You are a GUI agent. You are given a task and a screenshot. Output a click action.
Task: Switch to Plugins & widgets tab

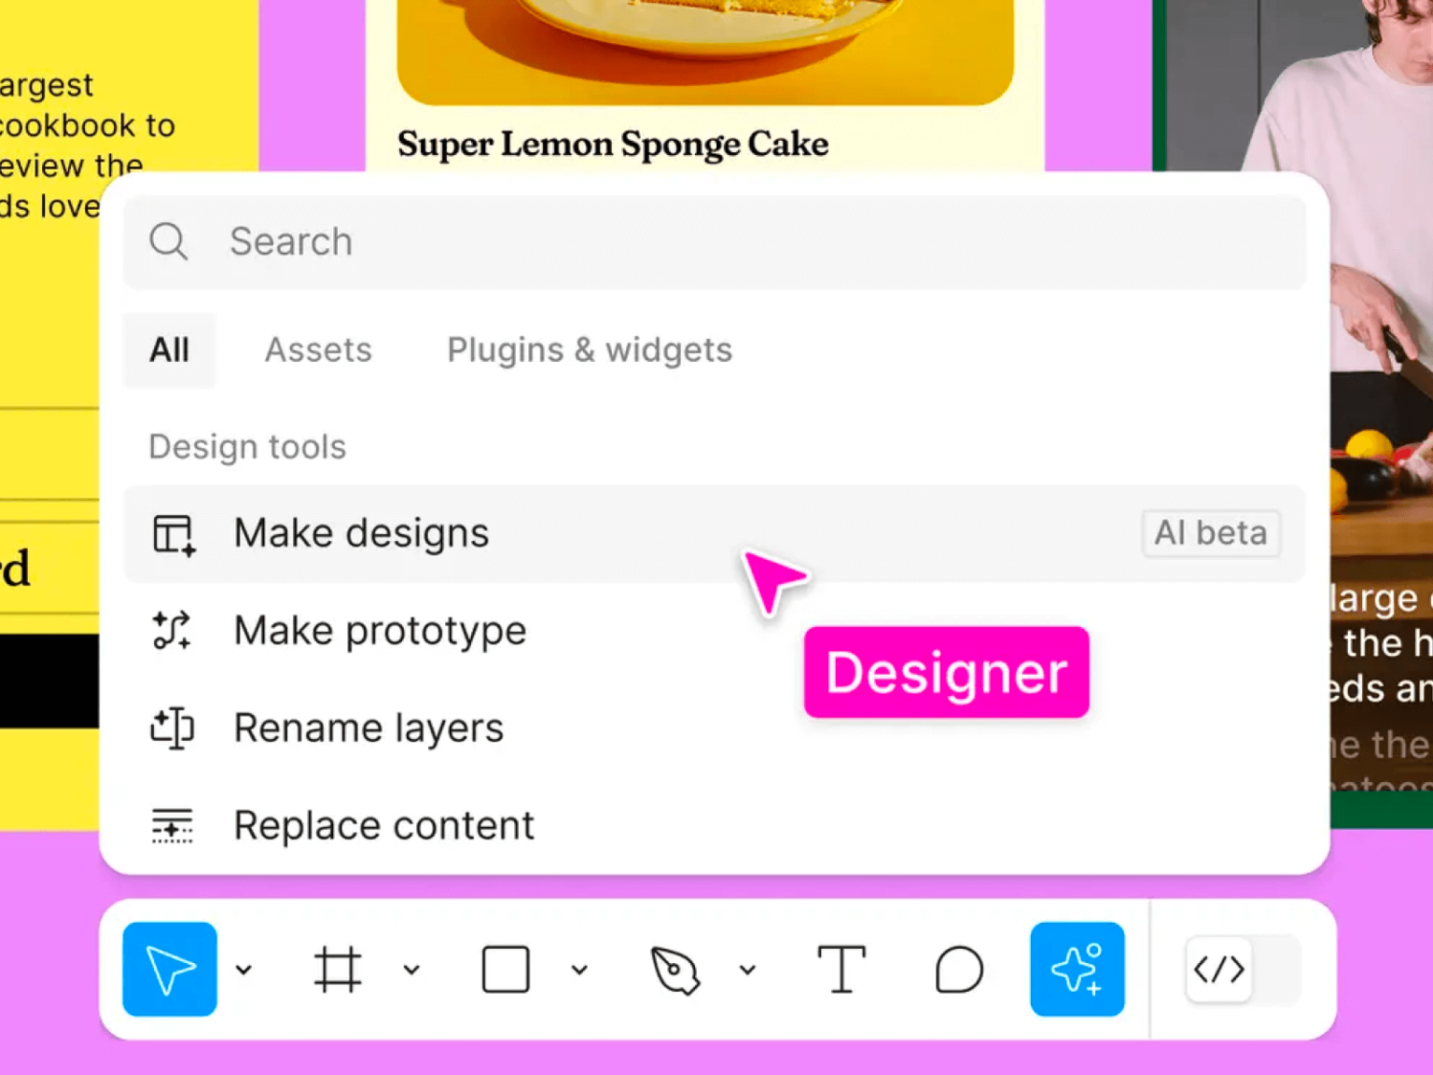click(590, 350)
